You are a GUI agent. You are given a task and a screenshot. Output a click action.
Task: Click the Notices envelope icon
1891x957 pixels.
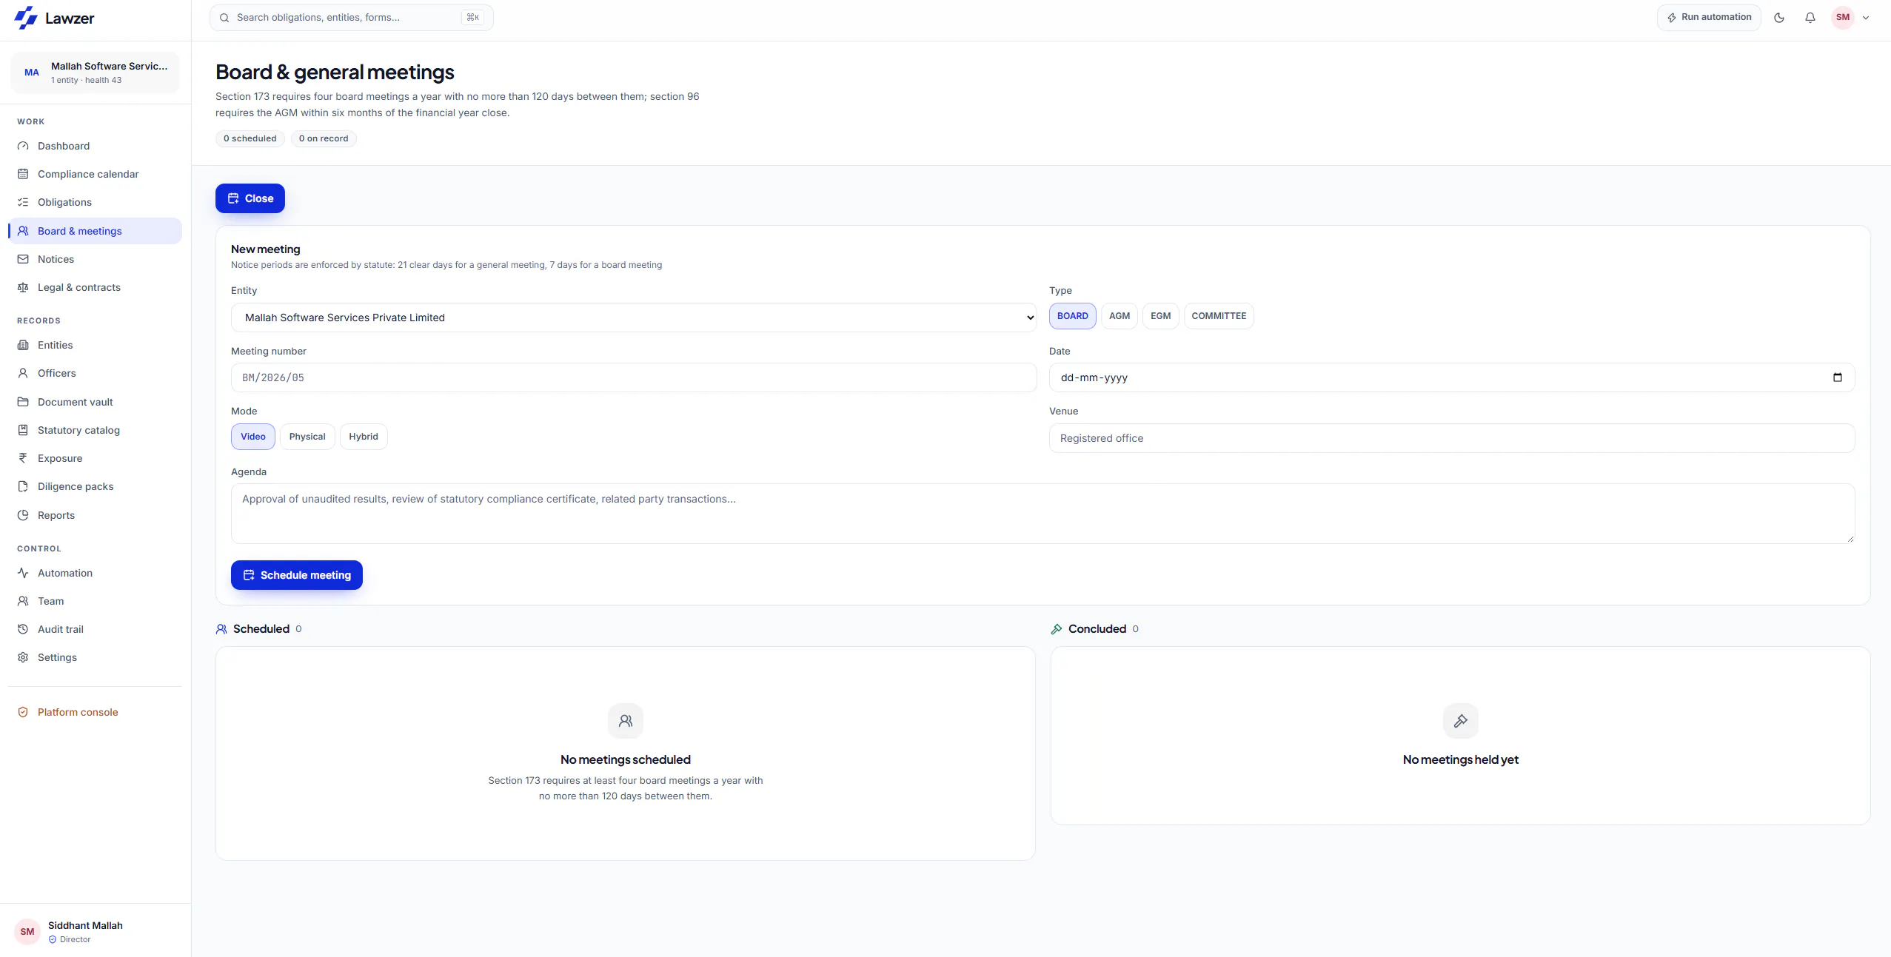(23, 259)
